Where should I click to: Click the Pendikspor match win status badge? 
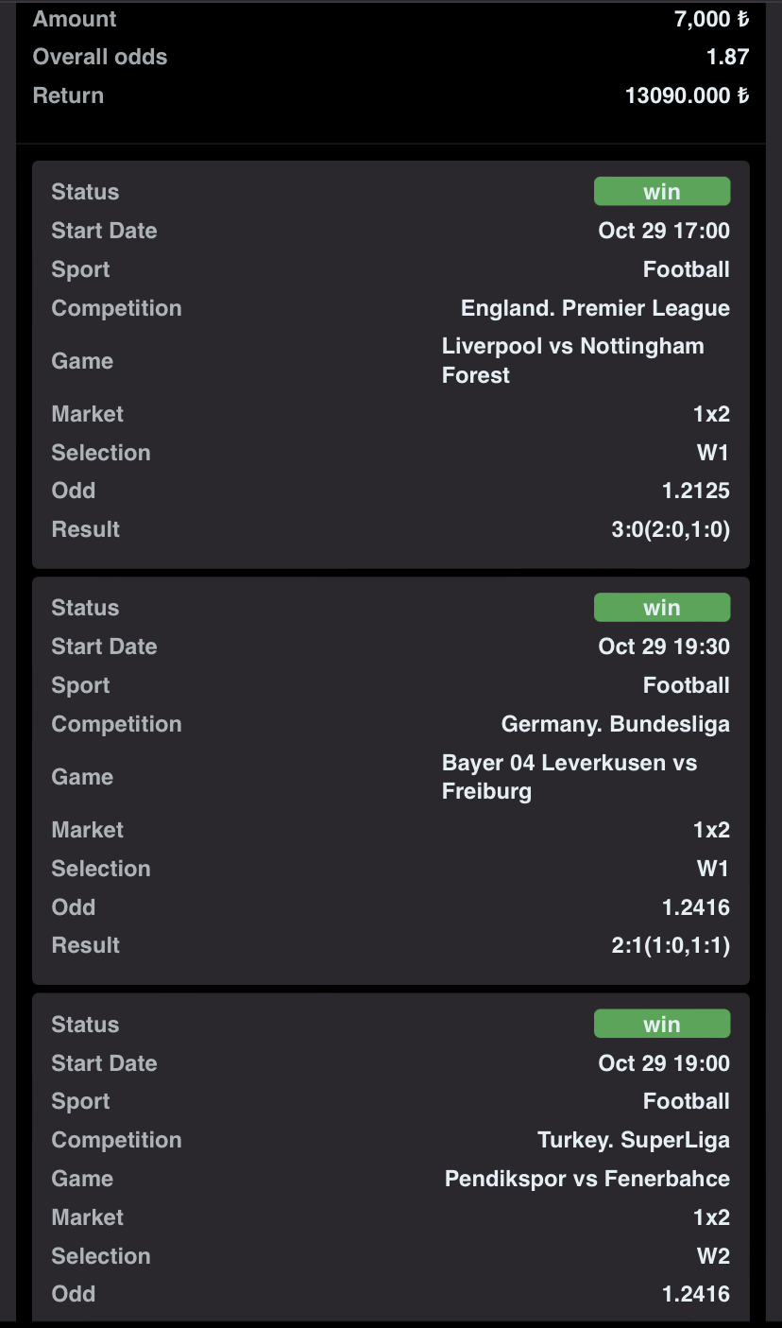[x=661, y=1025]
